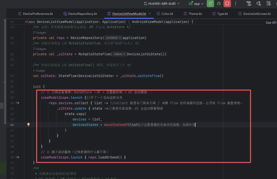The width and height of the screenshot is (277, 179).
Task: Click the green Rerun app icon
Action: [210, 4]
